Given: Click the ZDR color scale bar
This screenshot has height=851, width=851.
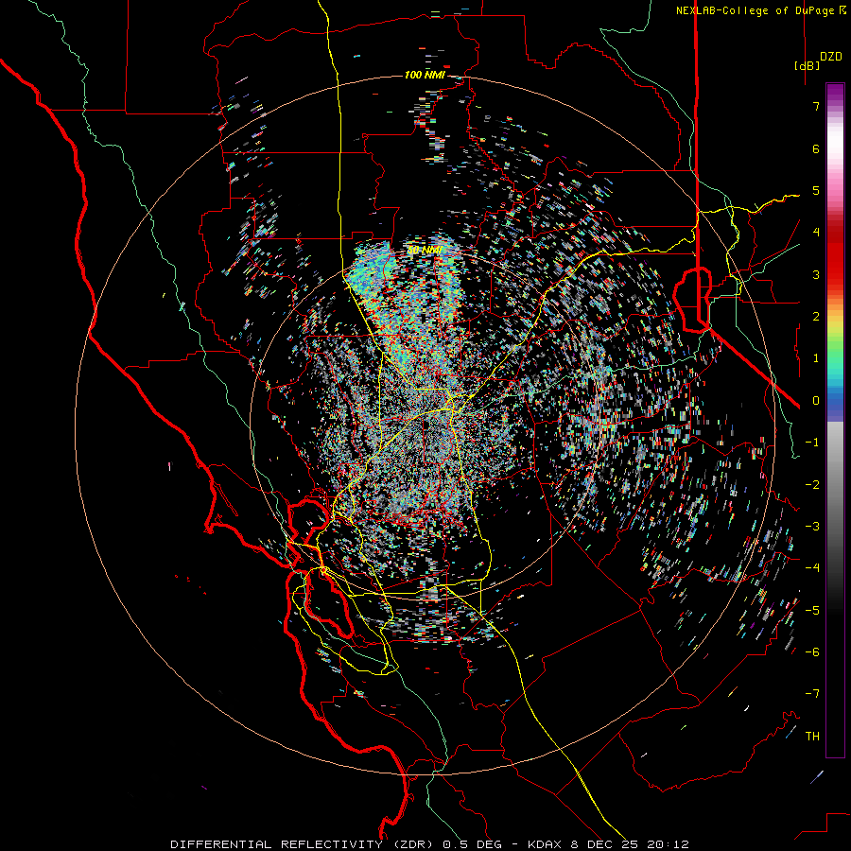Looking at the screenshot, I should pyautogui.click(x=835, y=420).
